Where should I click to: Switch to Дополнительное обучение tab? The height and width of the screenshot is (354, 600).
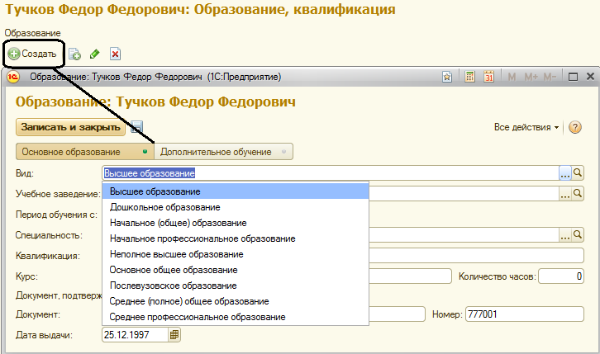(223, 152)
